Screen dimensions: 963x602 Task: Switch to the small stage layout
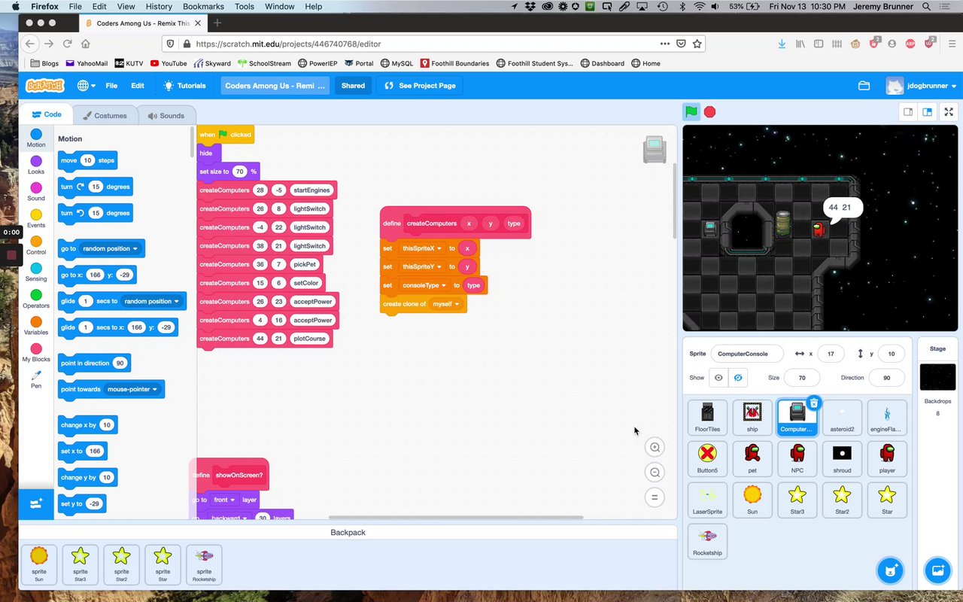(x=908, y=112)
